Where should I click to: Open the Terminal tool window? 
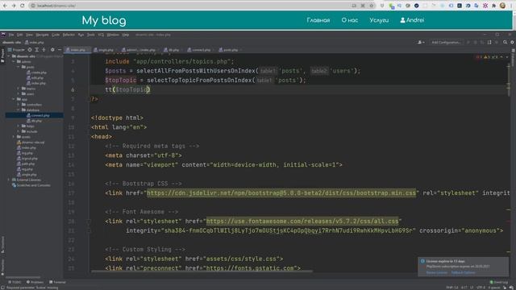point(57,282)
